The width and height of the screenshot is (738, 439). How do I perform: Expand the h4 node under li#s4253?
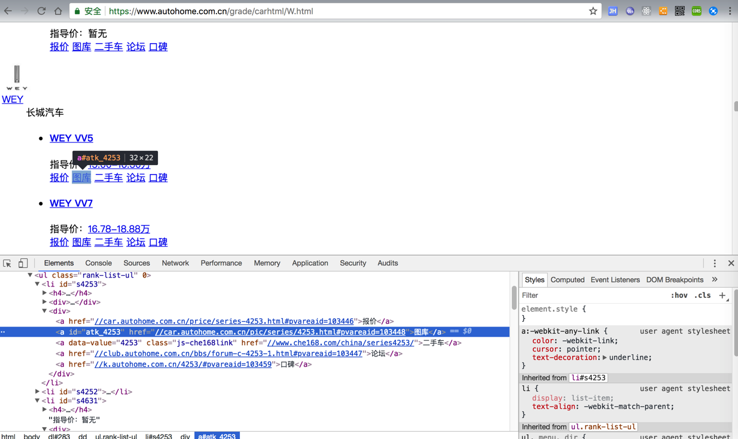pos(45,293)
